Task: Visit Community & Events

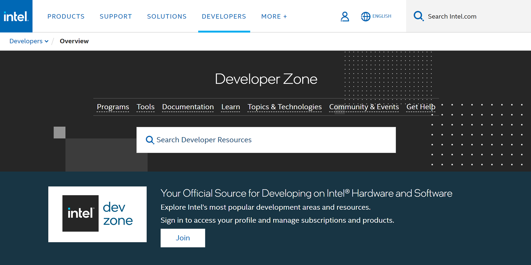Action: (x=364, y=107)
